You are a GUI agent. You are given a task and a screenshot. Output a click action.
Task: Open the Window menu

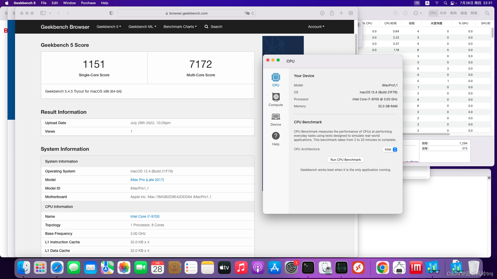[x=69, y=3]
